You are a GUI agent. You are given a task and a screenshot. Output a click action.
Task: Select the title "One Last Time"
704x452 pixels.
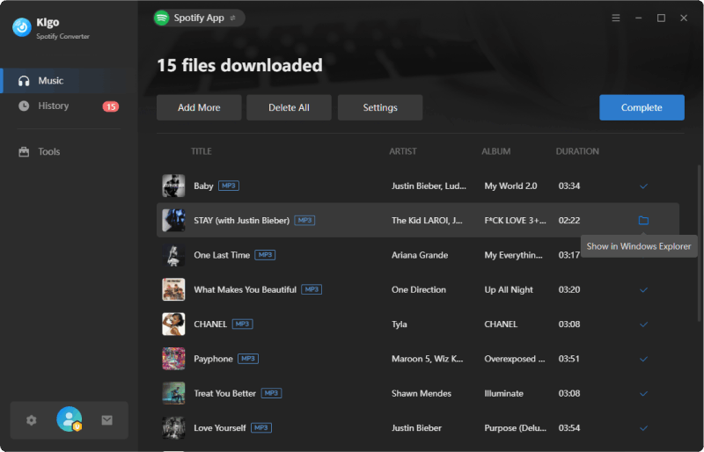pyautogui.click(x=222, y=255)
